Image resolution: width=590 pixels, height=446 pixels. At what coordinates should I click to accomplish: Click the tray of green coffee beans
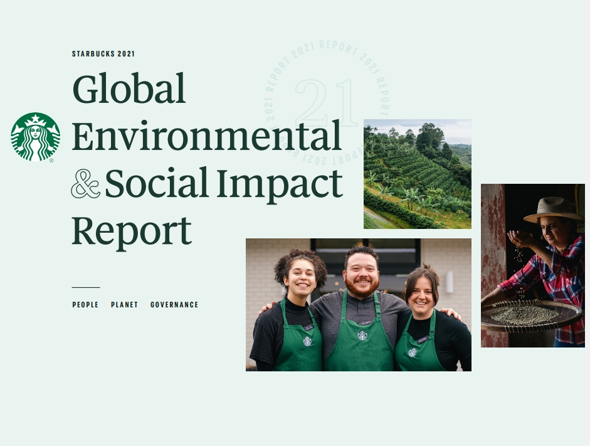coord(532,316)
